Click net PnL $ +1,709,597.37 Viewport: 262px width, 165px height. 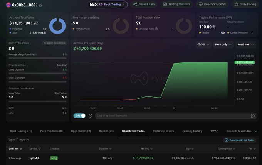(x=143, y=158)
